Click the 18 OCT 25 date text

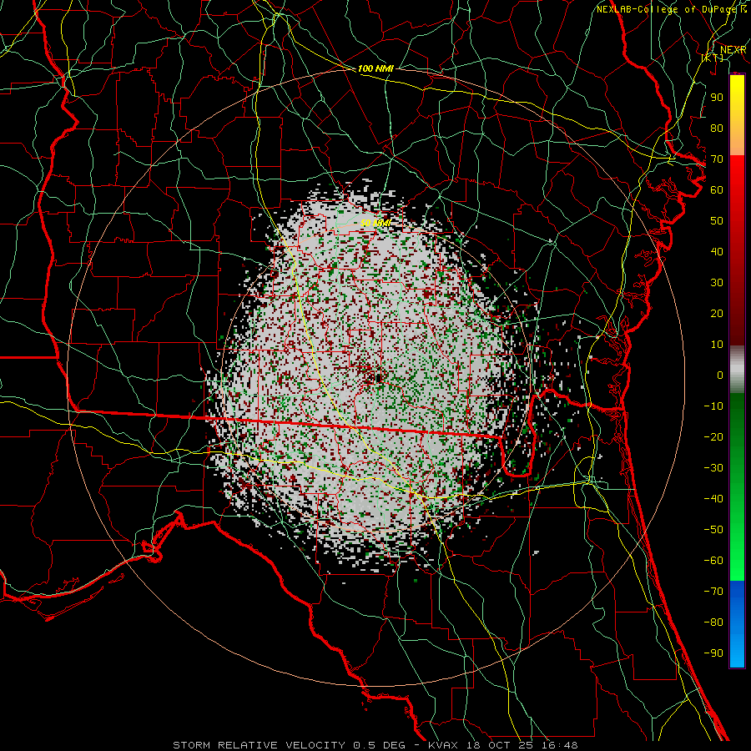click(500, 745)
